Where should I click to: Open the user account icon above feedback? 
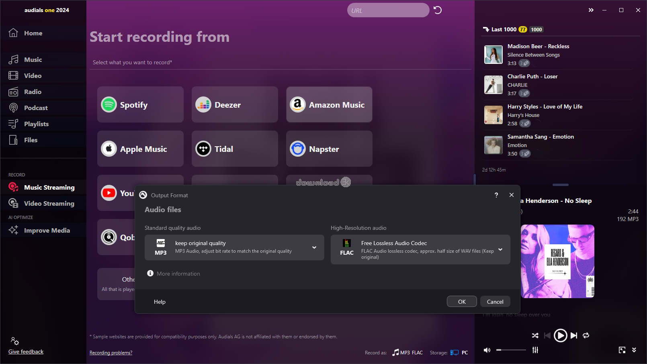(x=15, y=341)
